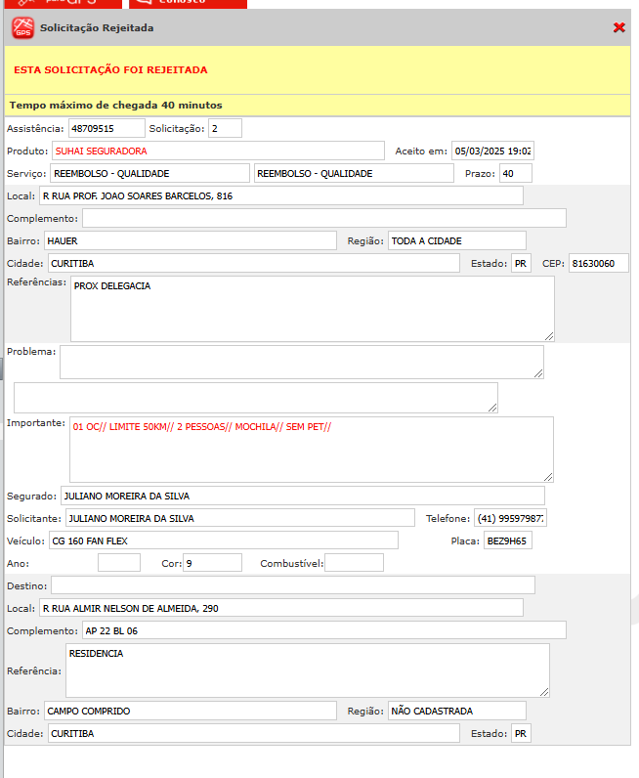Screen dimensions: 639x778
Task: Click the Importante notes text area
Action: tap(312, 449)
